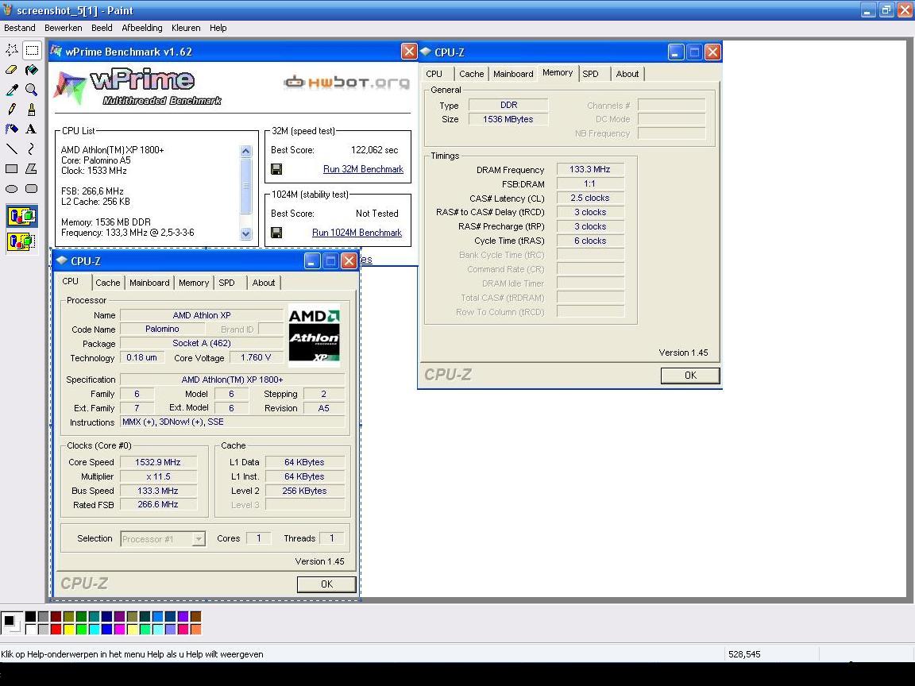This screenshot has height=686, width=915.
Task: Pick the Ellipse tool
Action: click(x=12, y=188)
